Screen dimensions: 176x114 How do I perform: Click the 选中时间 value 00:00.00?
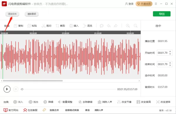pos(163,75)
